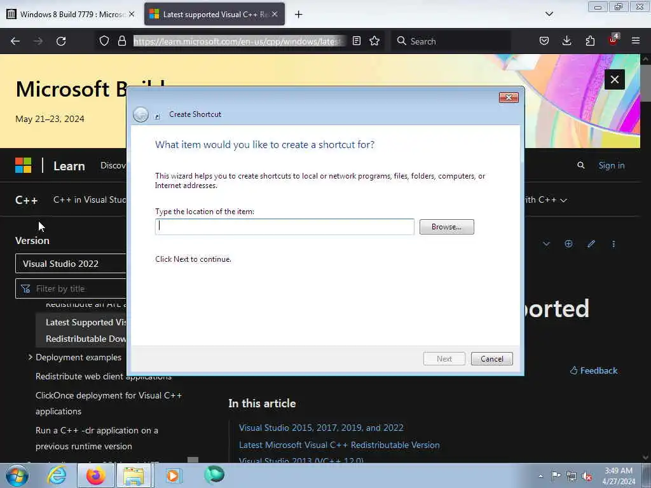Open the article more options dots
Viewport: 651px width, 488px height.
(613, 244)
